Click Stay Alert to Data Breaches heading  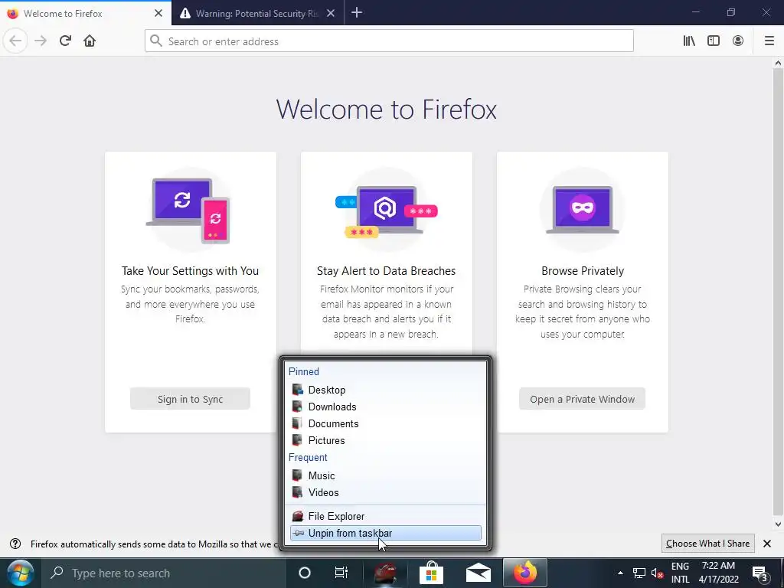(x=386, y=271)
